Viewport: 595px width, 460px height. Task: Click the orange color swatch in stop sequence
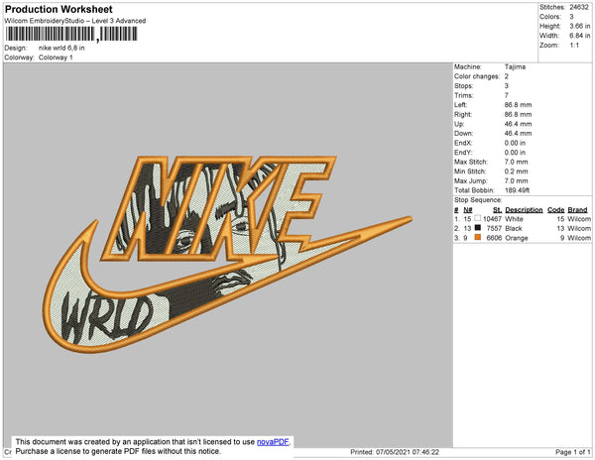coord(477,237)
